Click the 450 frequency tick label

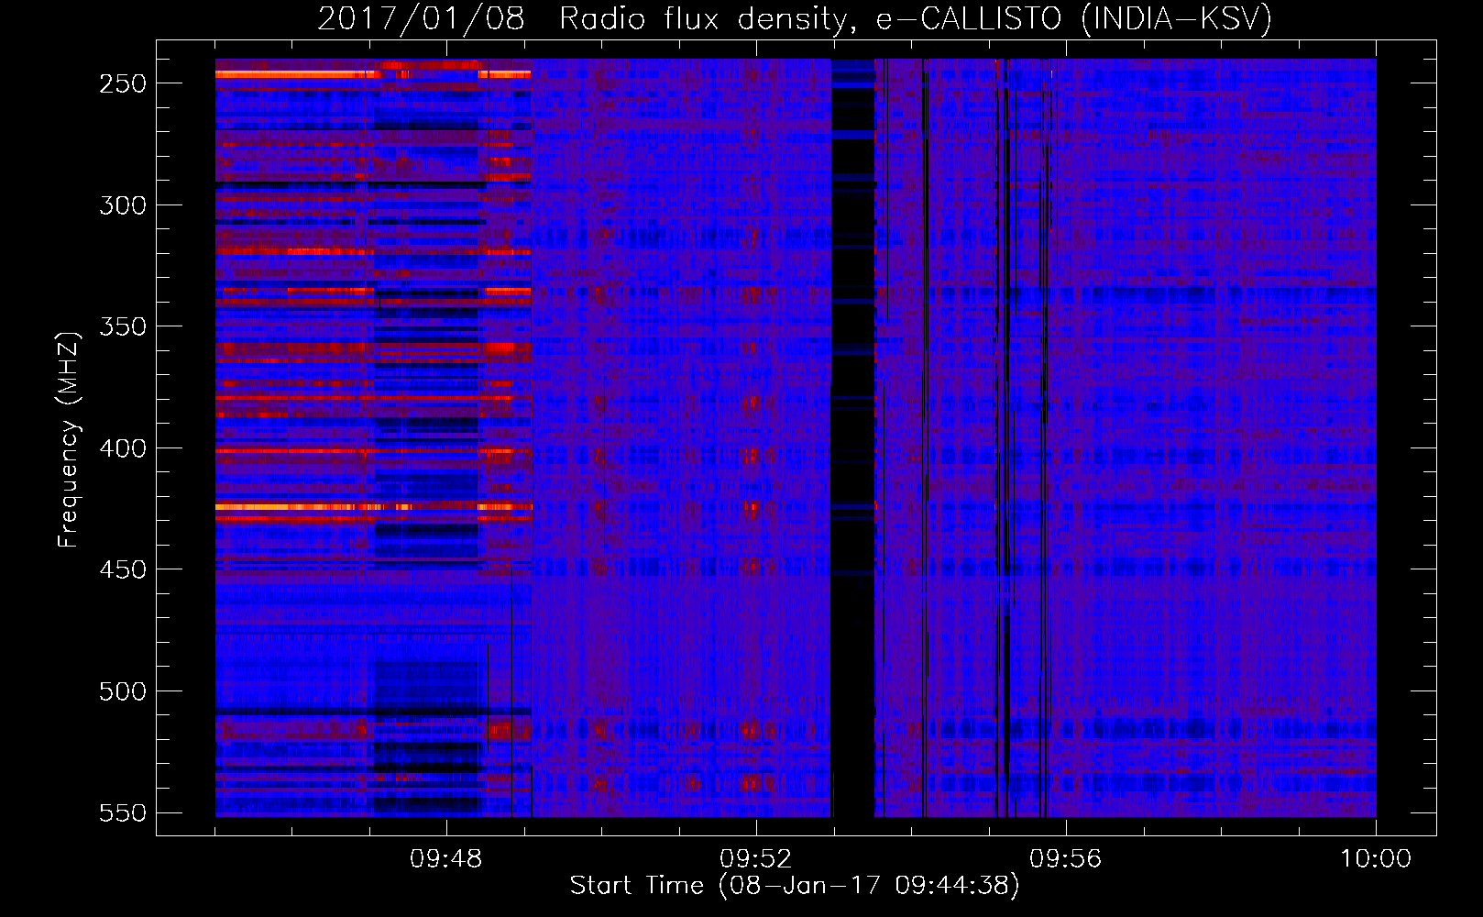[123, 569]
